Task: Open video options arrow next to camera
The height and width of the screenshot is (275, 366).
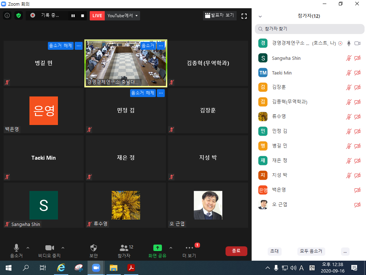Action: click(63, 248)
